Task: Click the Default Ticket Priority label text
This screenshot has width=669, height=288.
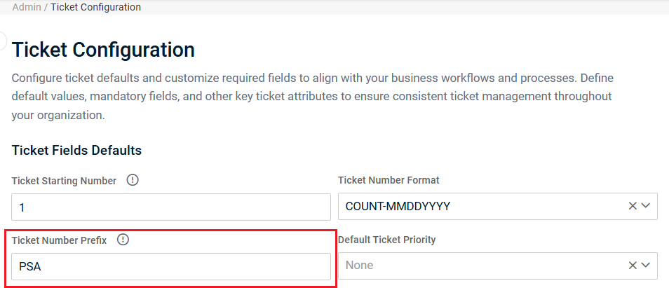Action: point(386,240)
